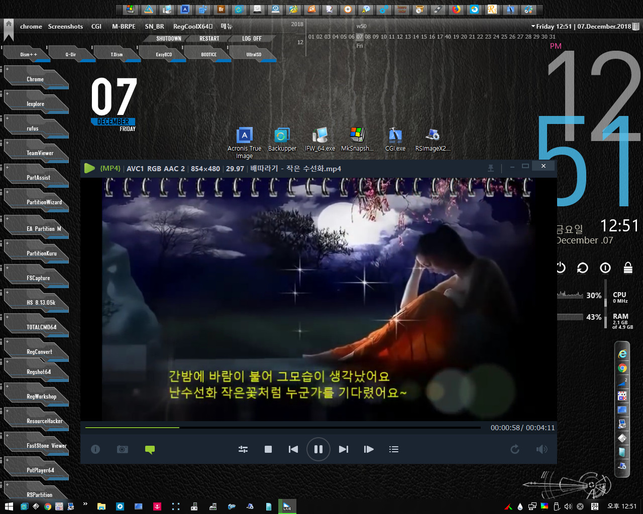Click the taskbar clock 오후 12:51
This screenshot has width=643, height=514.
point(622,506)
